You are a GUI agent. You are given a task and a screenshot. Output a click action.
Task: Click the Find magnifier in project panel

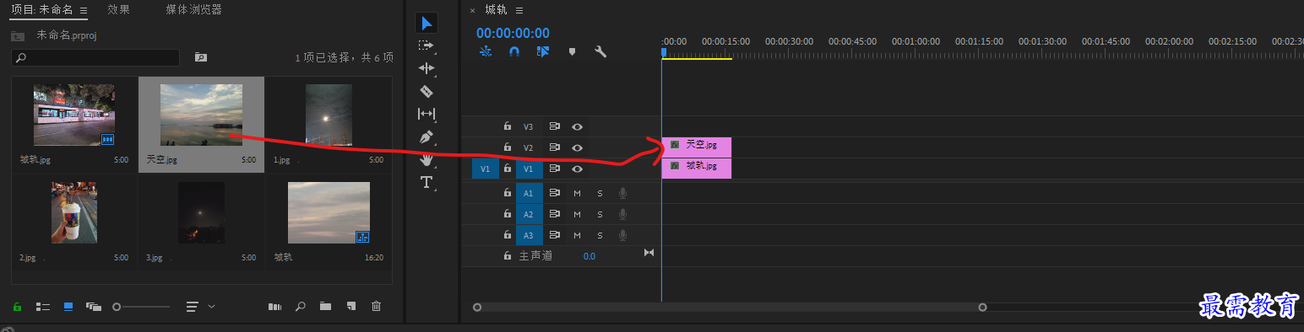(300, 307)
